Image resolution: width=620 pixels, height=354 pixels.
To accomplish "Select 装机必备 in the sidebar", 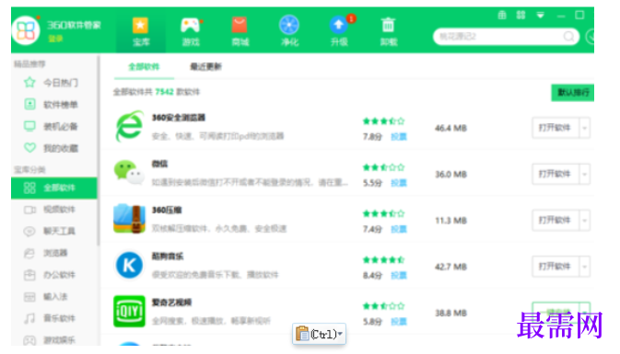I will pos(54,126).
